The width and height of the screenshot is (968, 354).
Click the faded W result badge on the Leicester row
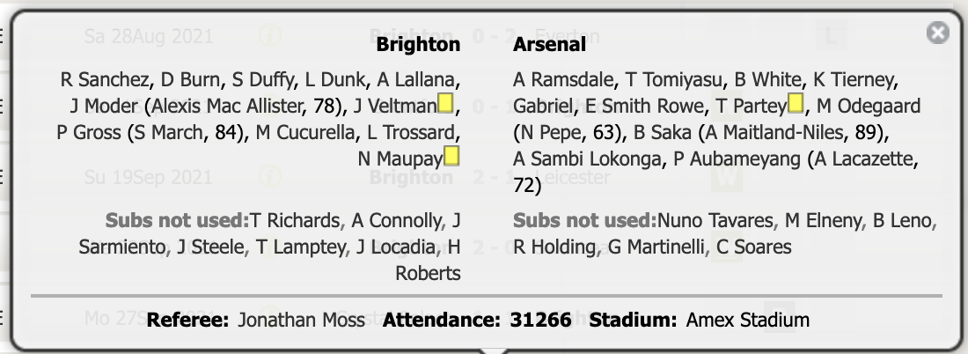726,178
